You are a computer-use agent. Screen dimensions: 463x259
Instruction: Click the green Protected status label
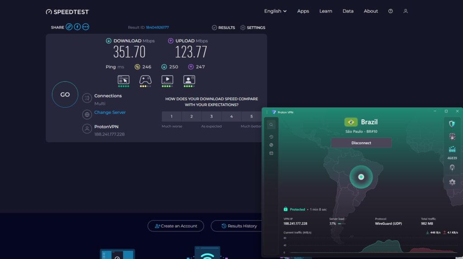[298, 209]
